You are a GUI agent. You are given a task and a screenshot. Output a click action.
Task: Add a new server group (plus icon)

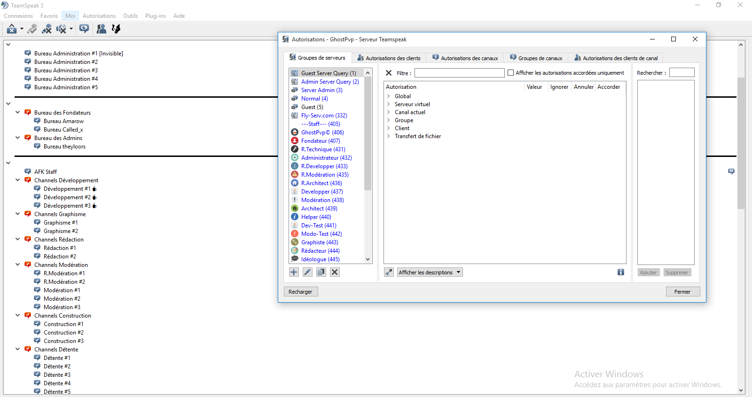[294, 272]
